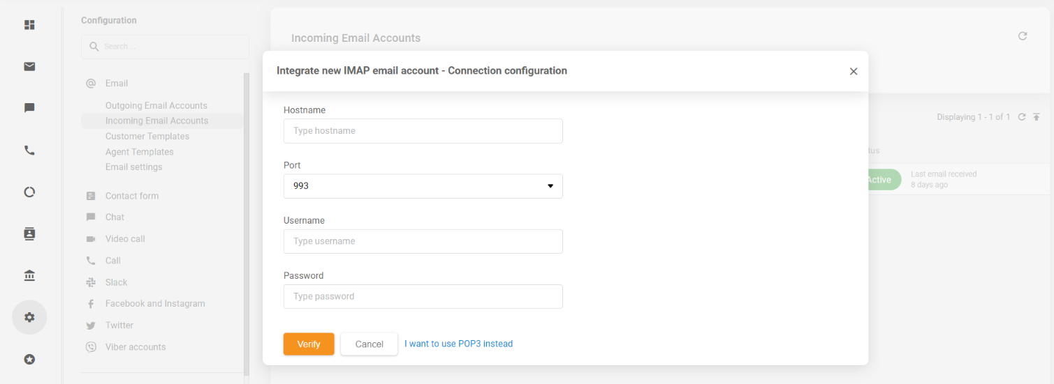Click the Verify button
Image resolution: width=1054 pixels, height=384 pixels.
pyautogui.click(x=309, y=344)
